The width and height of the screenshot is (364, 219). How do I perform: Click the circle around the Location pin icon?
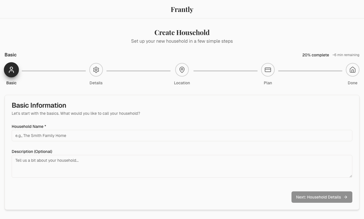click(182, 70)
